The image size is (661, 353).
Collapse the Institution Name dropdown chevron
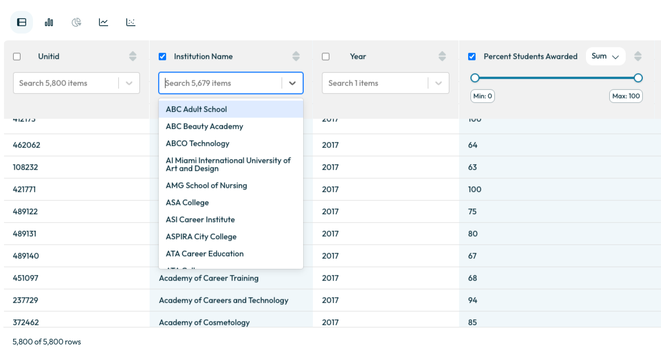click(x=292, y=83)
